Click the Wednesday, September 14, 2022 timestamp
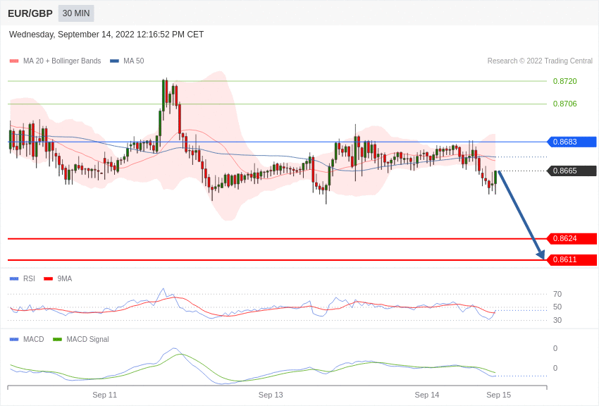599x406 pixels. coord(106,35)
